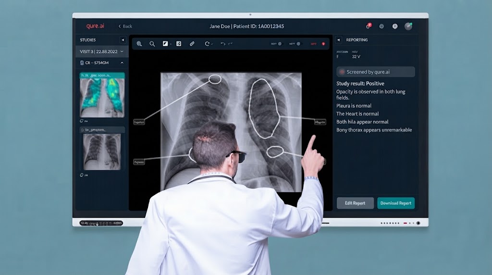
Task: Click the lower left annotation label tag
Action: [x=139, y=162]
